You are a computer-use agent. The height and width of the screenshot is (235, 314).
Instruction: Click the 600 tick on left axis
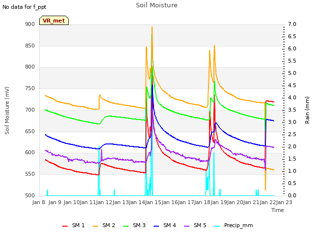30,153
